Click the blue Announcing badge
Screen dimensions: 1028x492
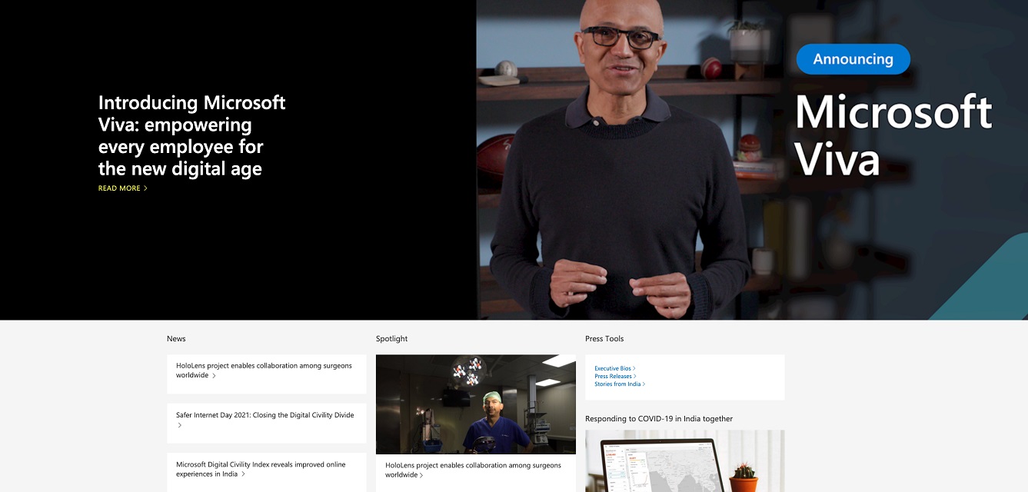tap(853, 59)
